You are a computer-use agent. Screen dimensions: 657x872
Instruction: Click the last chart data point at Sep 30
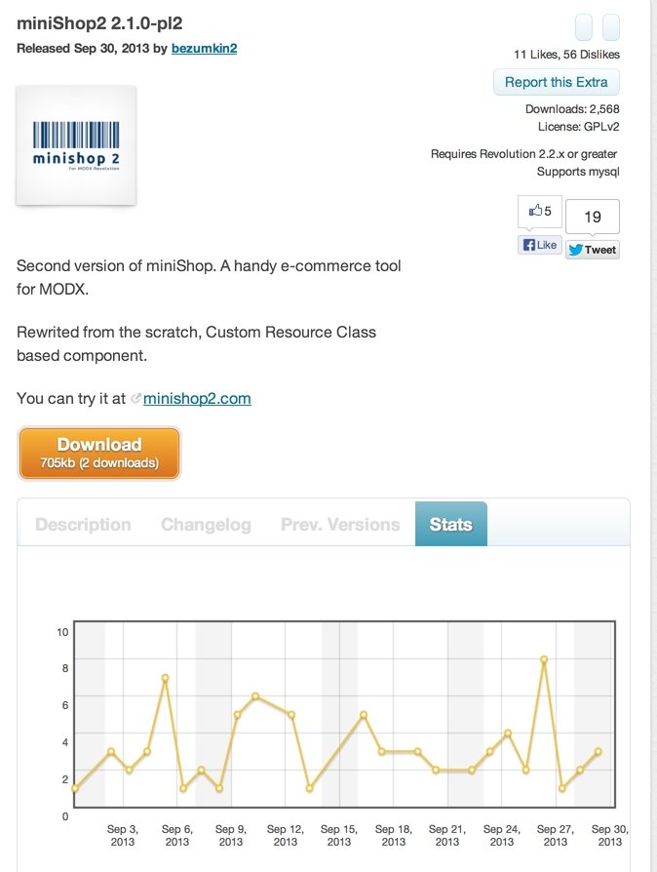[x=599, y=751]
